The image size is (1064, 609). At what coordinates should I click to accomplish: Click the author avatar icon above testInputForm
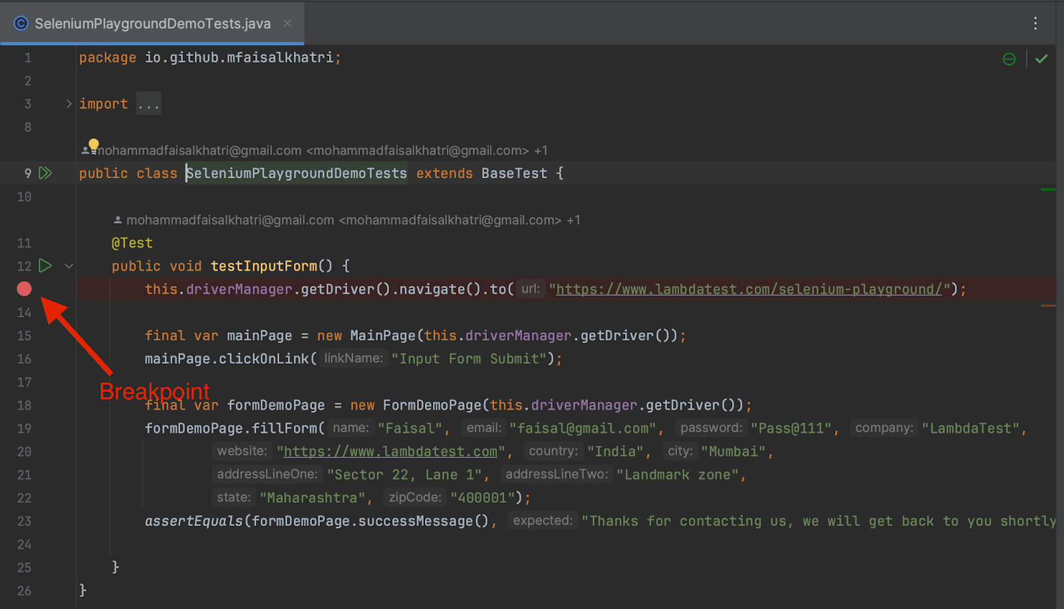pos(117,219)
